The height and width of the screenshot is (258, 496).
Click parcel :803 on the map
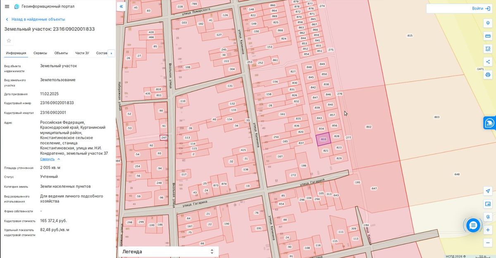tap(436, 117)
